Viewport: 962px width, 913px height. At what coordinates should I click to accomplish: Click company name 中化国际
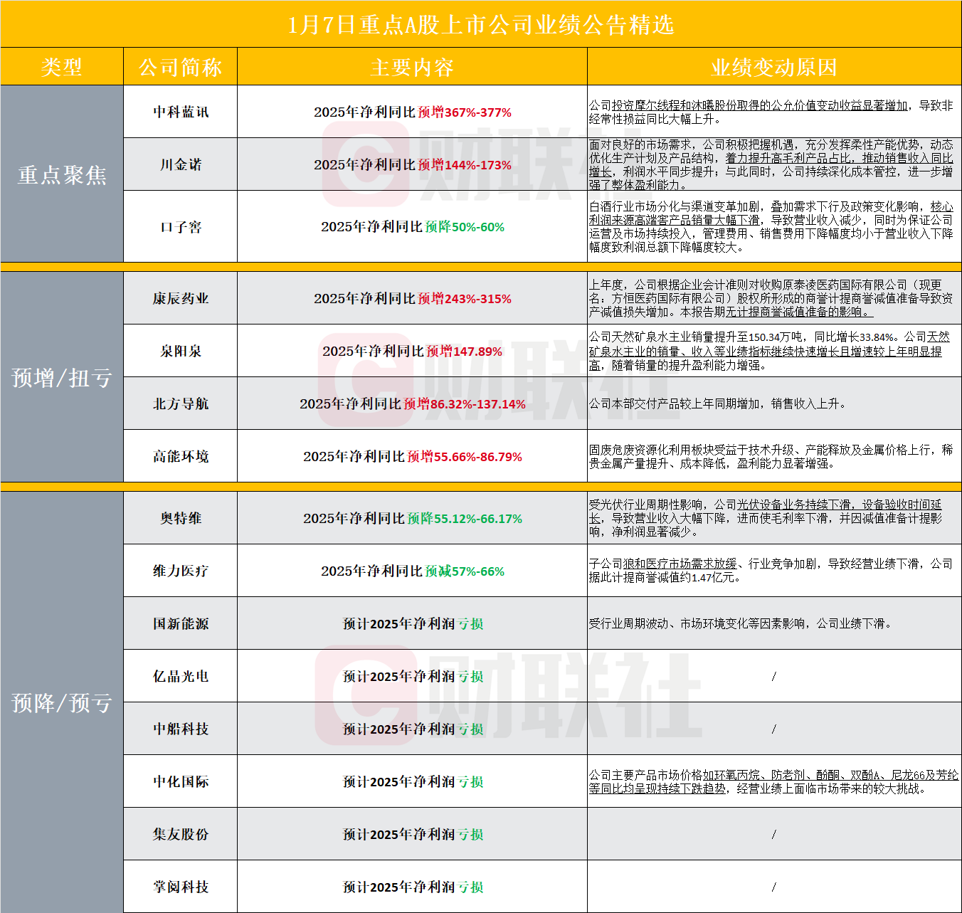click(181, 781)
